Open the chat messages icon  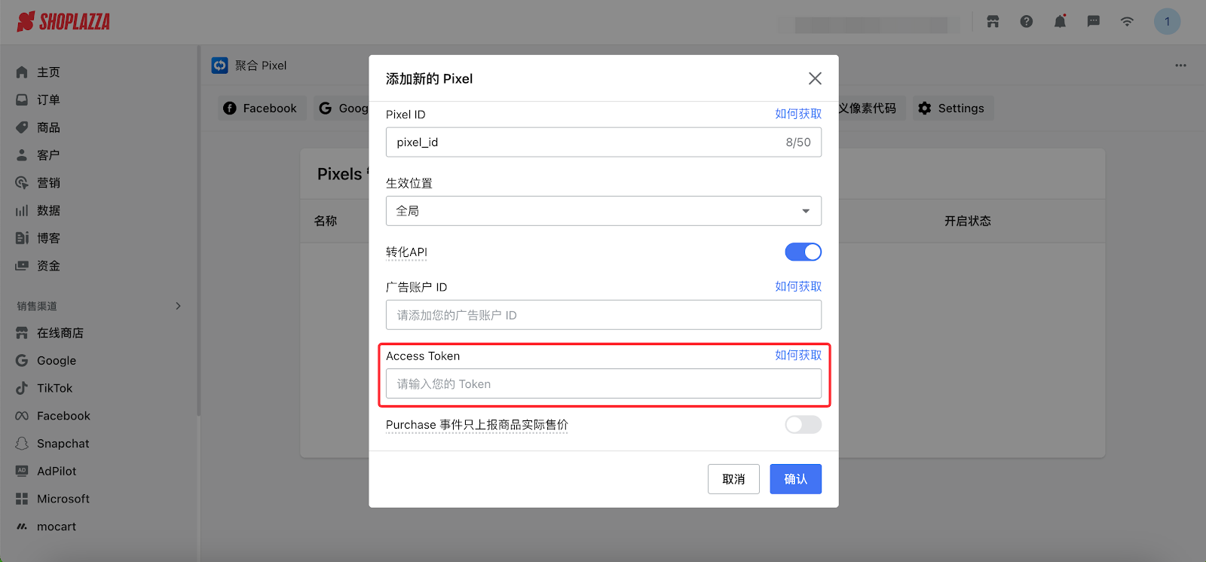[1094, 22]
